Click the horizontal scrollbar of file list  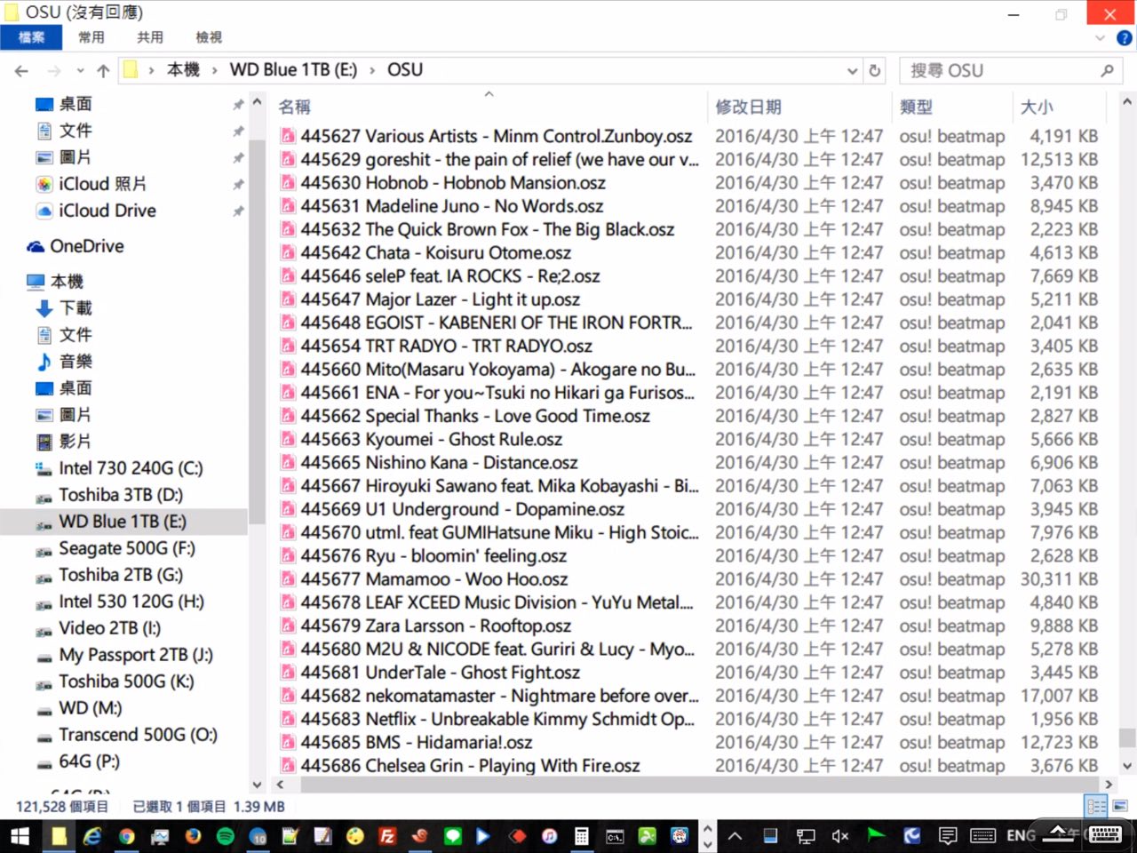tap(693, 785)
